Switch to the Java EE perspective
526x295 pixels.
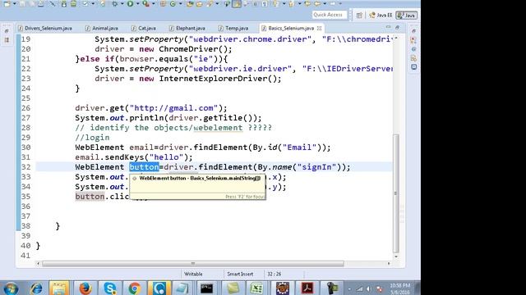click(381, 15)
